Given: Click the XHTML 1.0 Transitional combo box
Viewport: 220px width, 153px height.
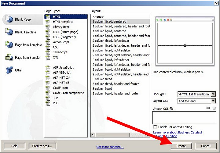Looking at the screenshot, I should click(196, 94).
